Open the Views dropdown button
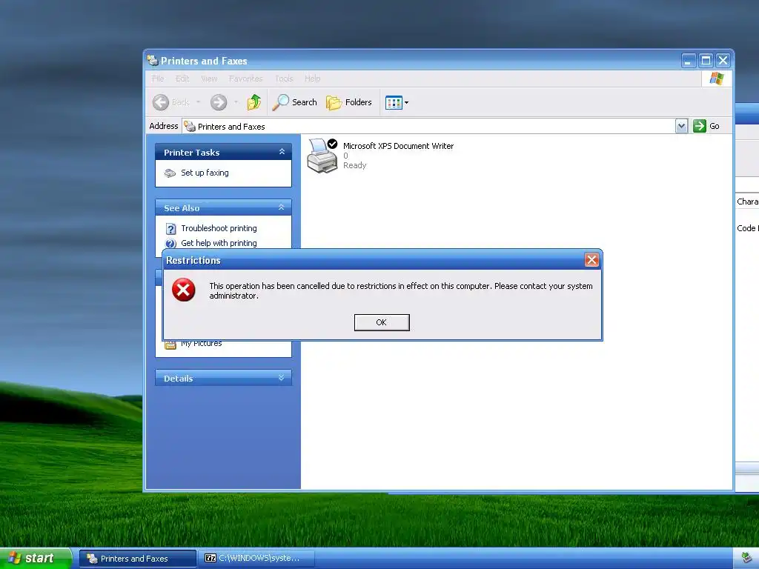Viewport: 759px width, 569px height. point(397,102)
